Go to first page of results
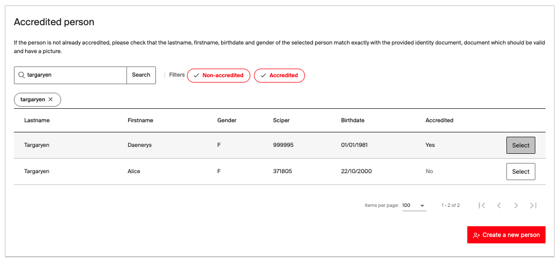This screenshot has width=560, height=260. 482,205
